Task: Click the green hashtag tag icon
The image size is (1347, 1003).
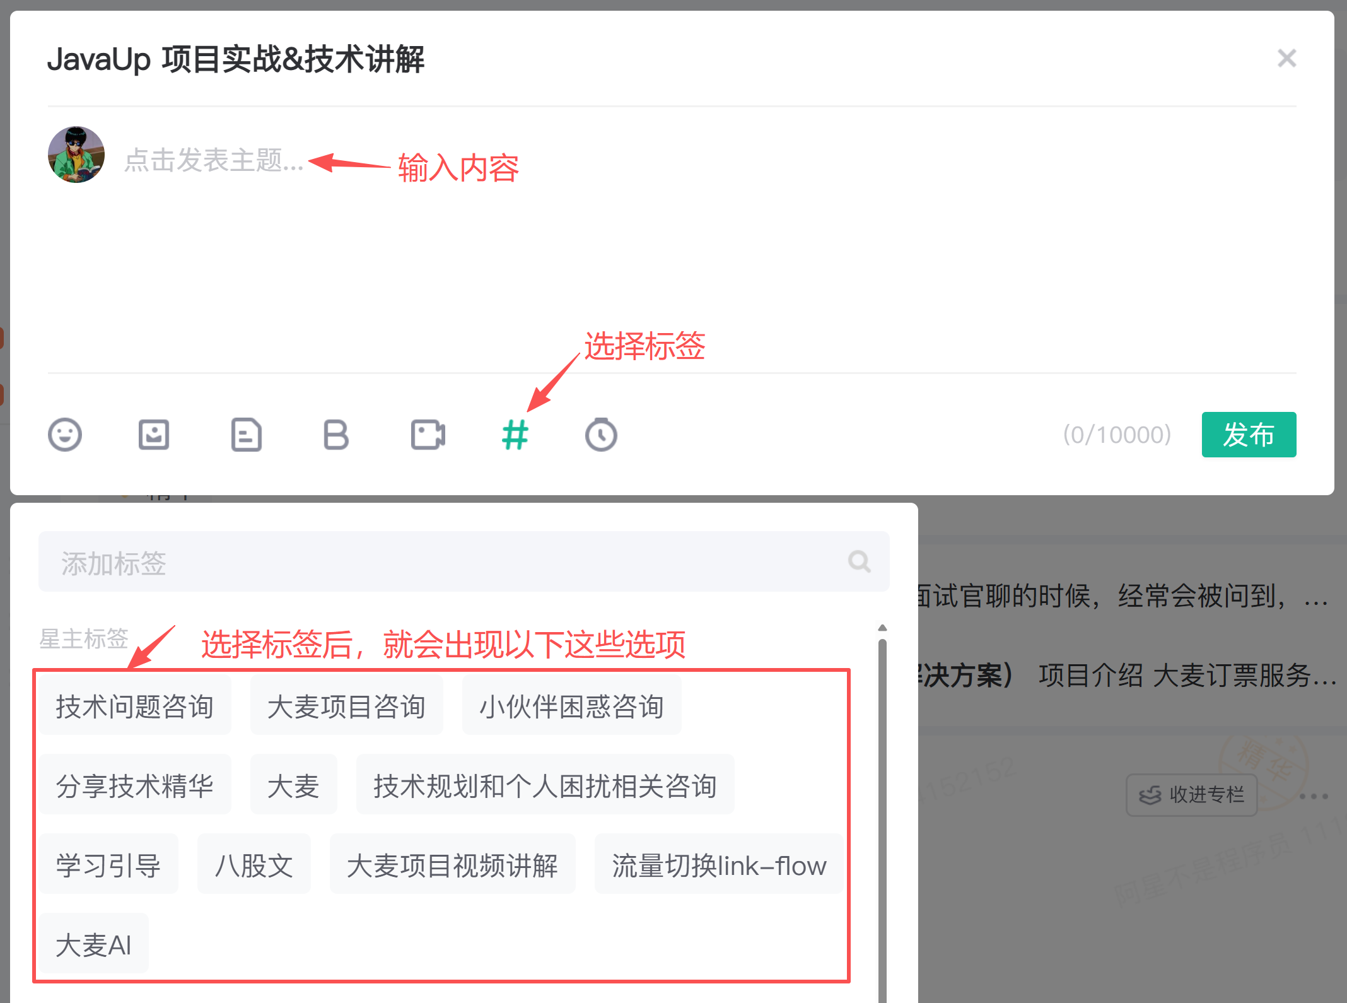Action: (x=515, y=435)
